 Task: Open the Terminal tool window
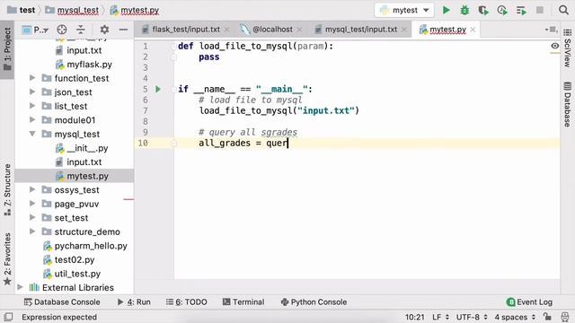243,302
